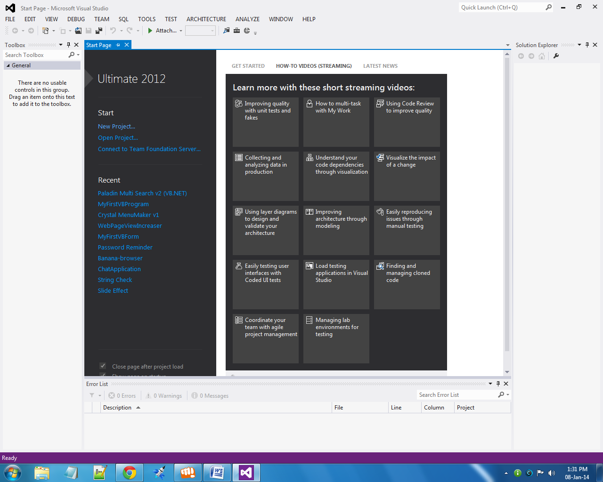Click the green Start/Attach play icon

(150, 31)
